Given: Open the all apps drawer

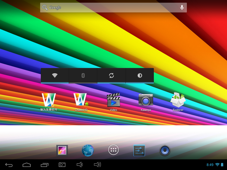Looking at the screenshot, I should [113, 150].
